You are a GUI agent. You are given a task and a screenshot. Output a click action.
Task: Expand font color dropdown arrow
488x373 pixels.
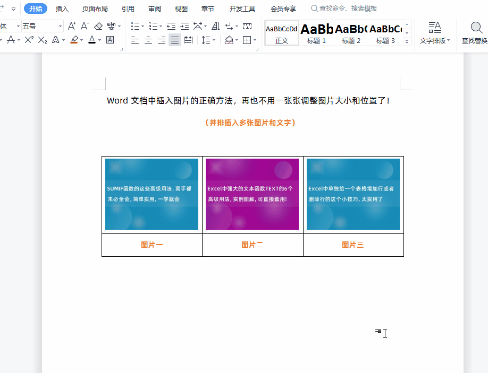point(99,40)
